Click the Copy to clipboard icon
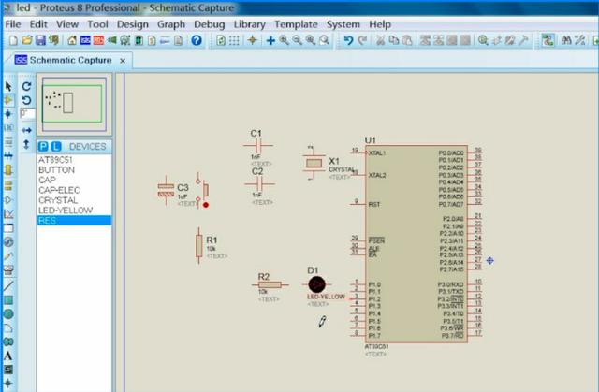This screenshot has width=599, height=392. [x=393, y=40]
